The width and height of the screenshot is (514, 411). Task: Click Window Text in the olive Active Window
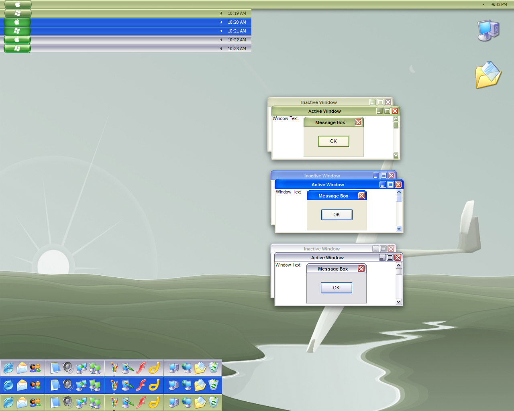[285, 118]
